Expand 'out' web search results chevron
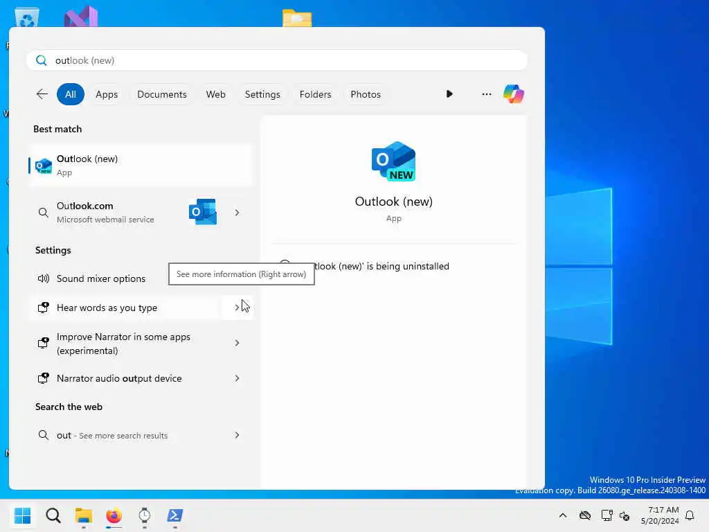 point(237,435)
